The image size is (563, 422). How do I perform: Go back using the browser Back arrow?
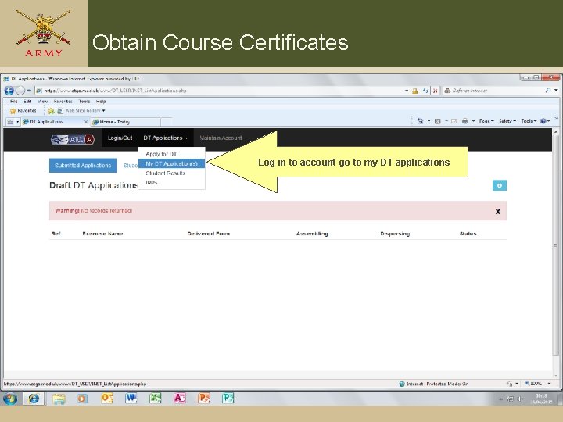(x=9, y=91)
